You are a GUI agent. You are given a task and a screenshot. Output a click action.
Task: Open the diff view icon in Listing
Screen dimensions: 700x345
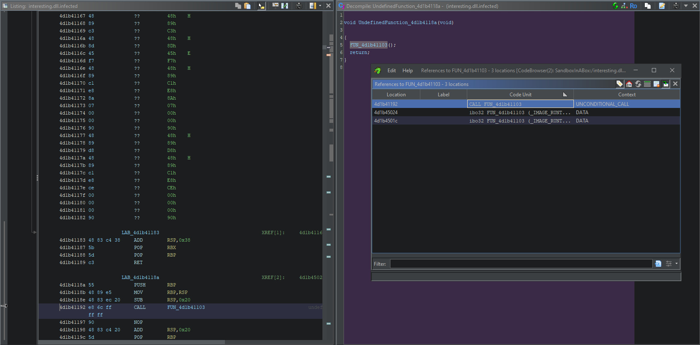click(285, 6)
